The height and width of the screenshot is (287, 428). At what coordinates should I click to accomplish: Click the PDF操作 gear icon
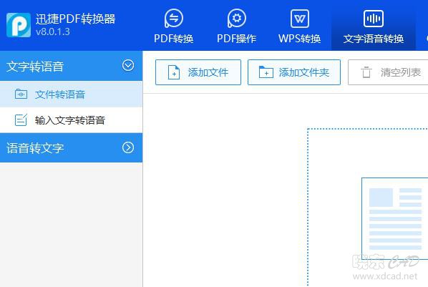[236, 19]
